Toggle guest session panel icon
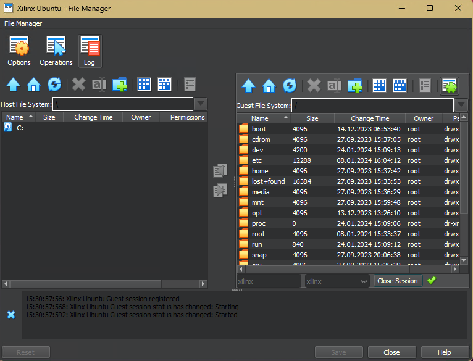The image size is (473, 361). click(x=450, y=86)
